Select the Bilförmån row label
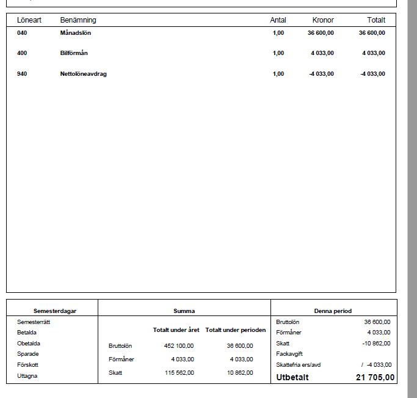Image resolution: width=417 pixels, height=398 pixels. pyautogui.click(x=74, y=53)
